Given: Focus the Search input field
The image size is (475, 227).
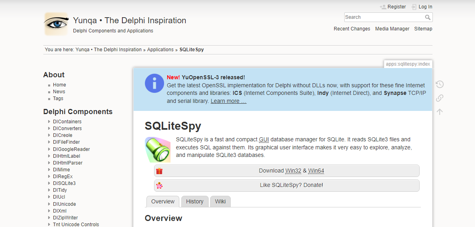Looking at the screenshot, I should [383, 17].
